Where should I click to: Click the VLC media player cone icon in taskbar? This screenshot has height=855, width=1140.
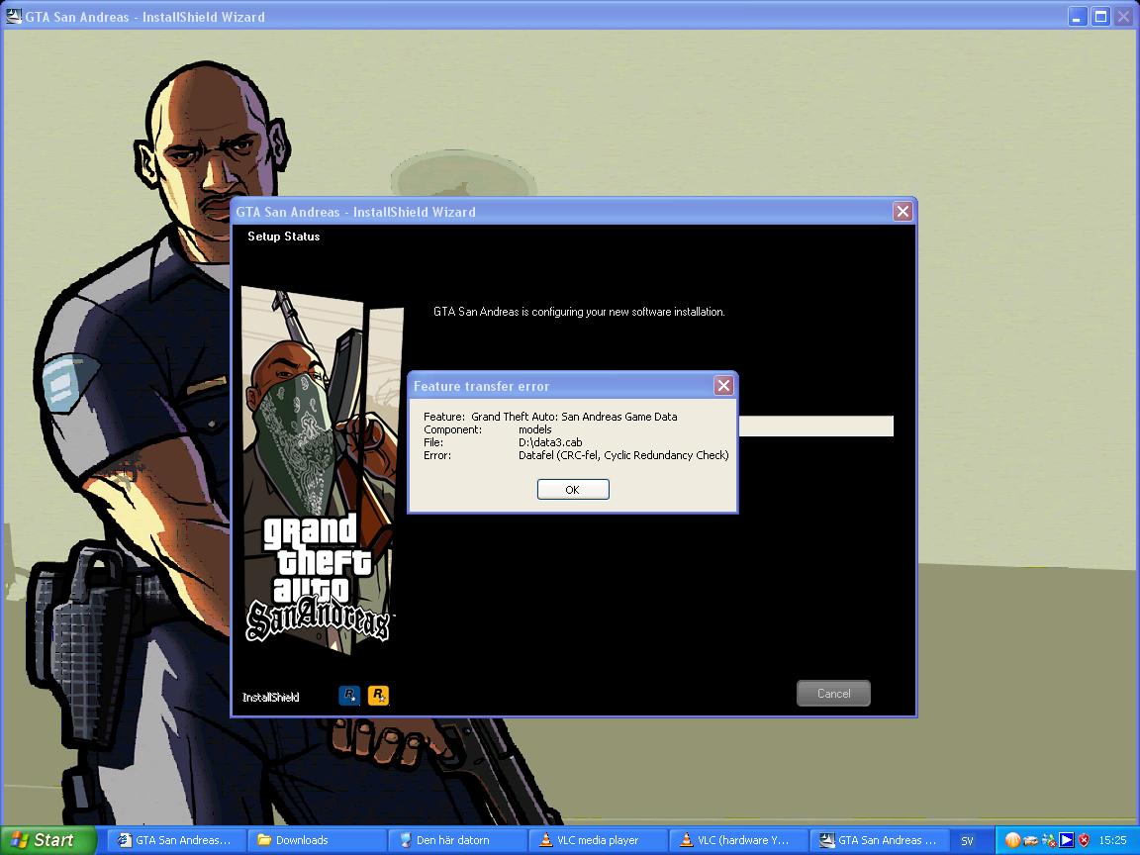545,840
